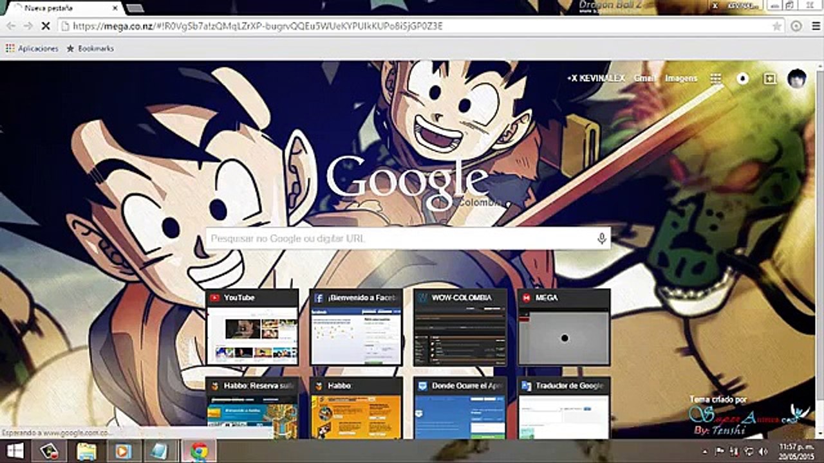Open the Donde Ocurre thumbnail
This screenshot has height=463, width=824.
(460, 408)
